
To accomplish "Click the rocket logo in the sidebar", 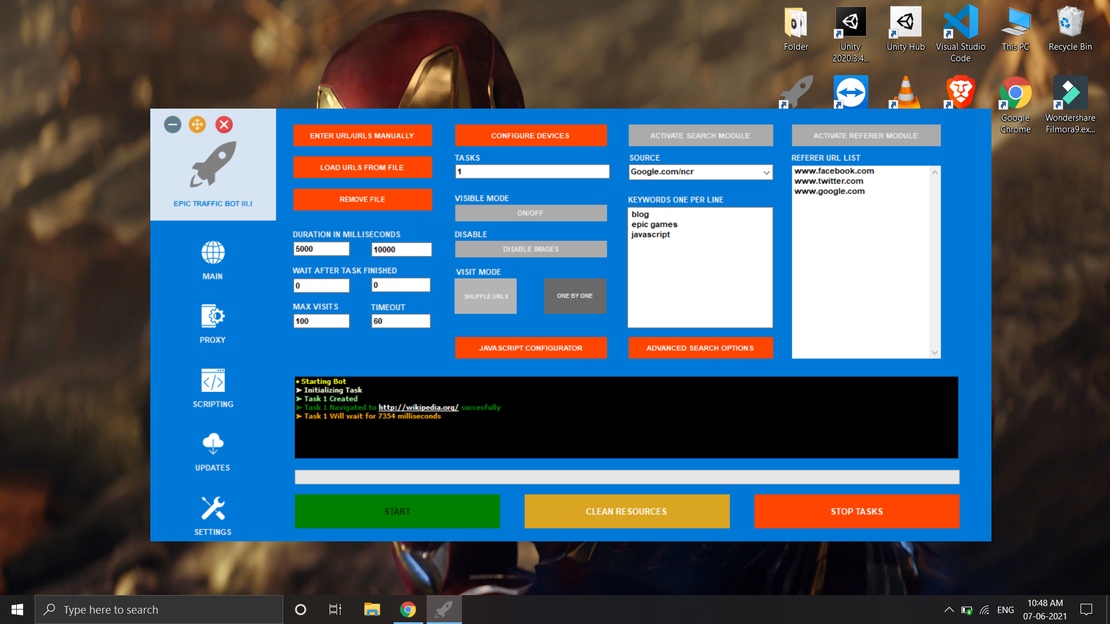I will click(x=213, y=165).
